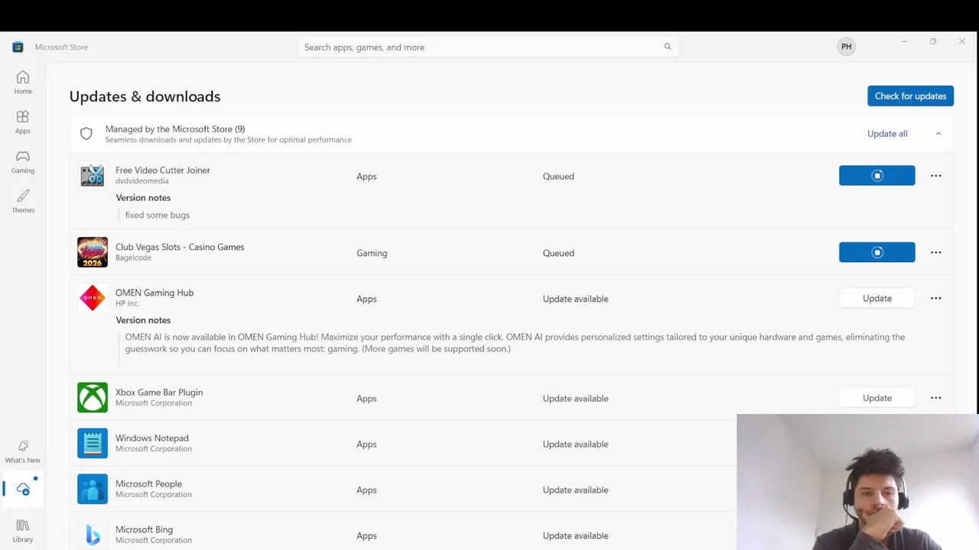This screenshot has height=550, width=979.
Task: Open What's New in sidebar
Action: (23, 451)
